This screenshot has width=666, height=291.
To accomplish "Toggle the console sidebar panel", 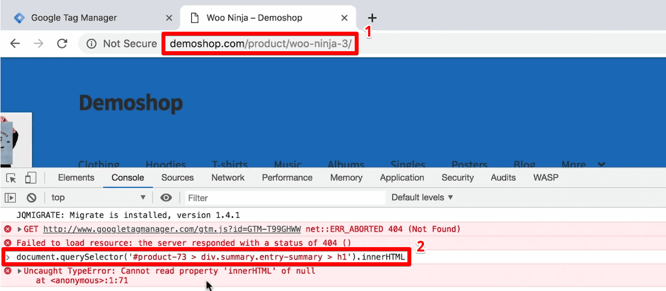I will pos(10,197).
